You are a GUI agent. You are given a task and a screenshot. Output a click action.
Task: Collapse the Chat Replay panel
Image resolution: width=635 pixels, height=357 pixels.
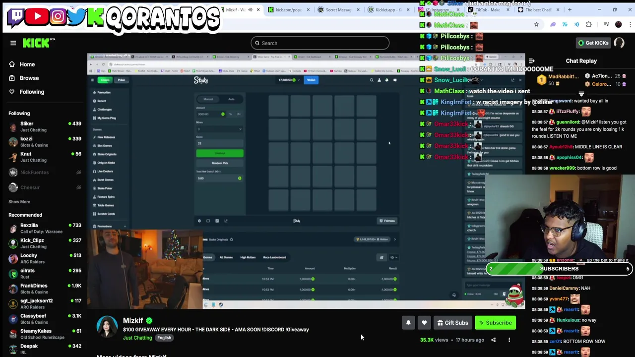[x=531, y=61]
